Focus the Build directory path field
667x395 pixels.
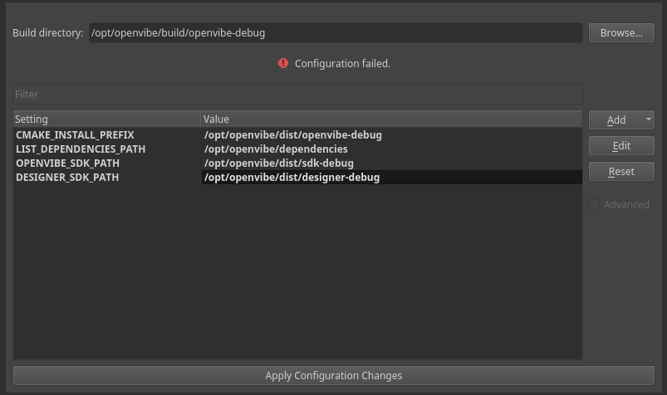(335, 33)
